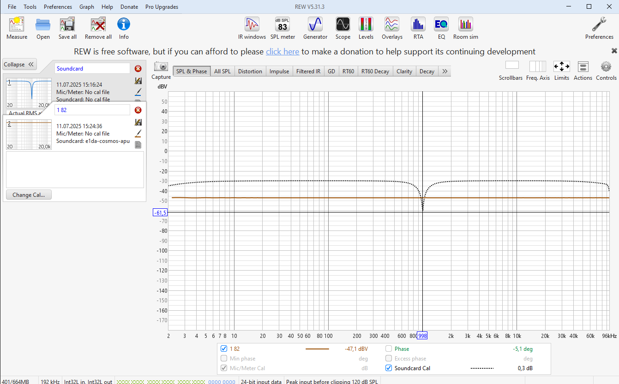This screenshot has height=384, width=619.
Task: Click the Change Cal... button
Action: [x=29, y=195]
